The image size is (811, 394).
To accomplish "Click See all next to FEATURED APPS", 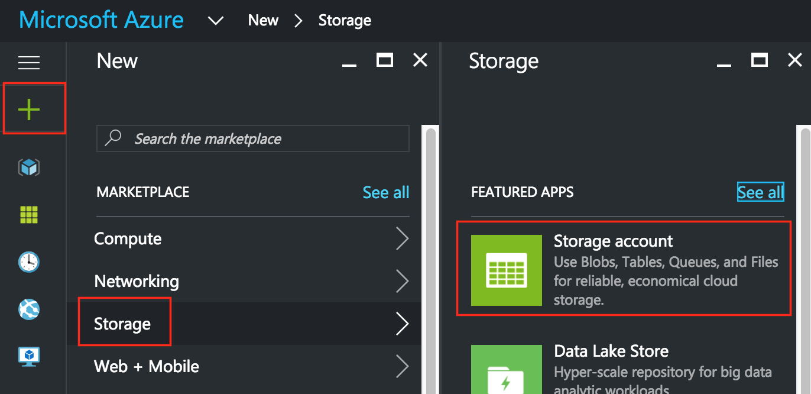I will 760,192.
